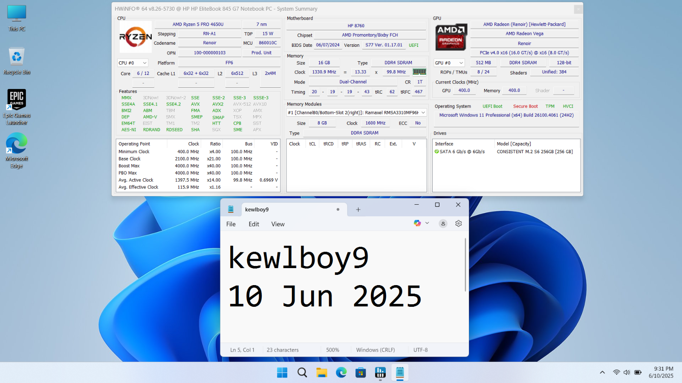Click the AMD Ryzen 5 PRO 4650U field
Image resolution: width=682 pixels, height=383 pixels.
(198, 24)
